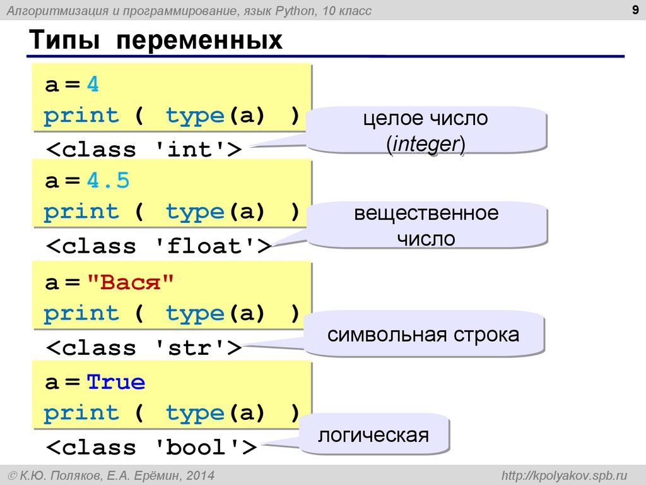Click the slide number 9
Screen dimensions: 646x485
coord(635,9)
